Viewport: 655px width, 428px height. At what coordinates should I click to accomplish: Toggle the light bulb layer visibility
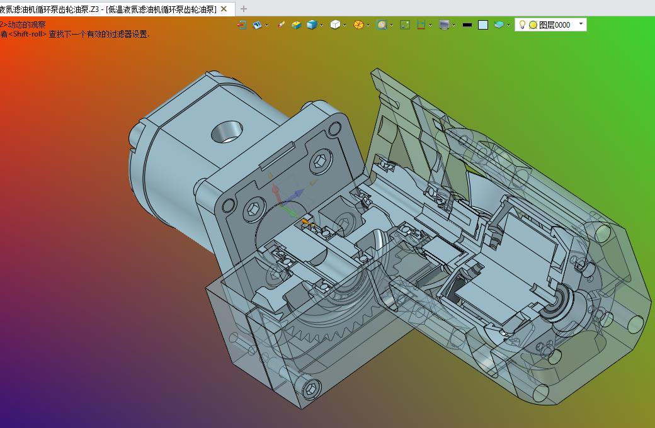pos(521,25)
